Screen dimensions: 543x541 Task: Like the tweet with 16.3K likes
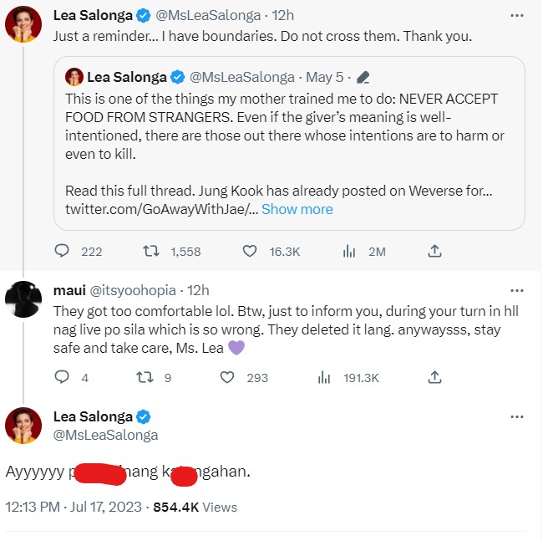pyautogui.click(x=248, y=251)
